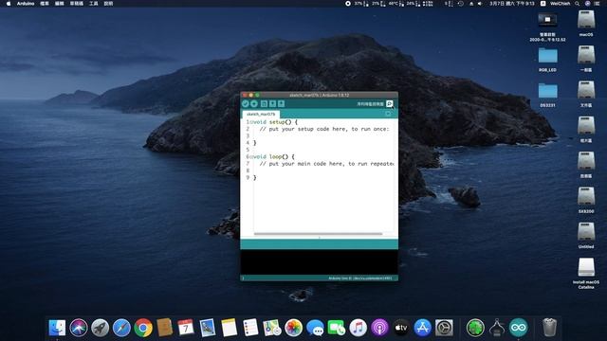Click the volume speaker icon in menu bar

[480, 4]
